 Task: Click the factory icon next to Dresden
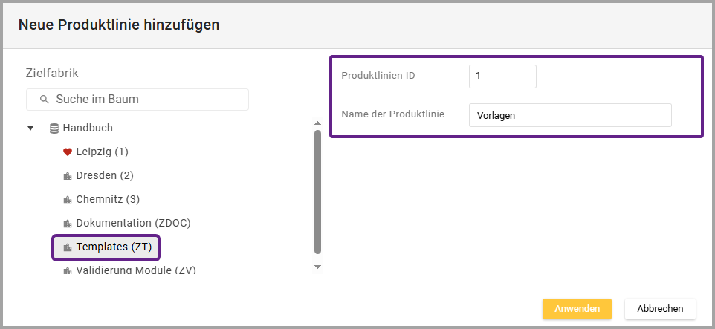tap(68, 176)
